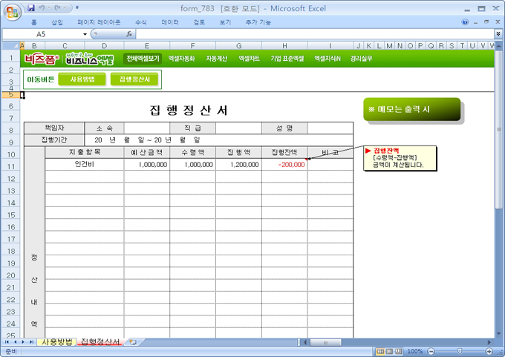
Task: Click the Save icon in quick access toolbar
Action: coord(30,7)
